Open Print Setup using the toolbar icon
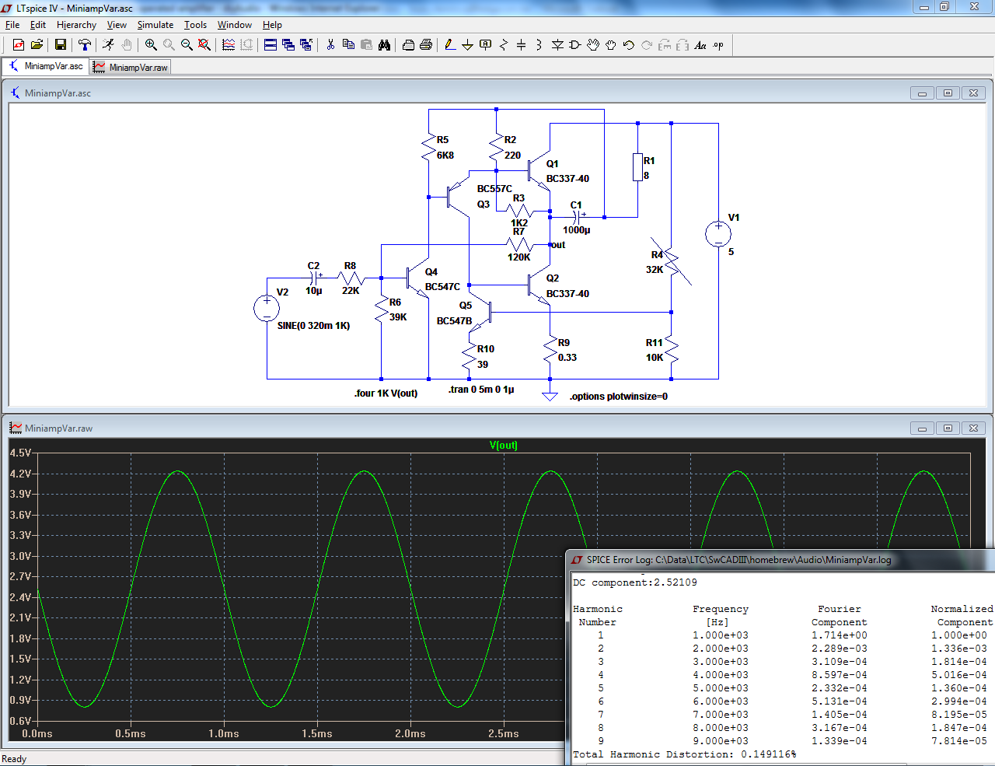This screenshot has width=995, height=766. [408, 45]
